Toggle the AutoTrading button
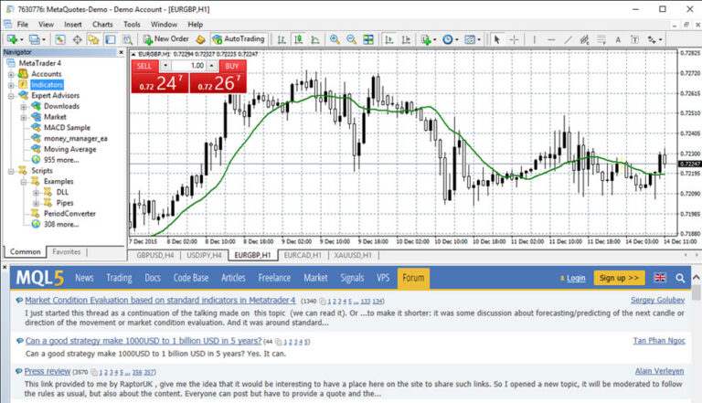This screenshot has height=403, width=702. tap(239, 39)
